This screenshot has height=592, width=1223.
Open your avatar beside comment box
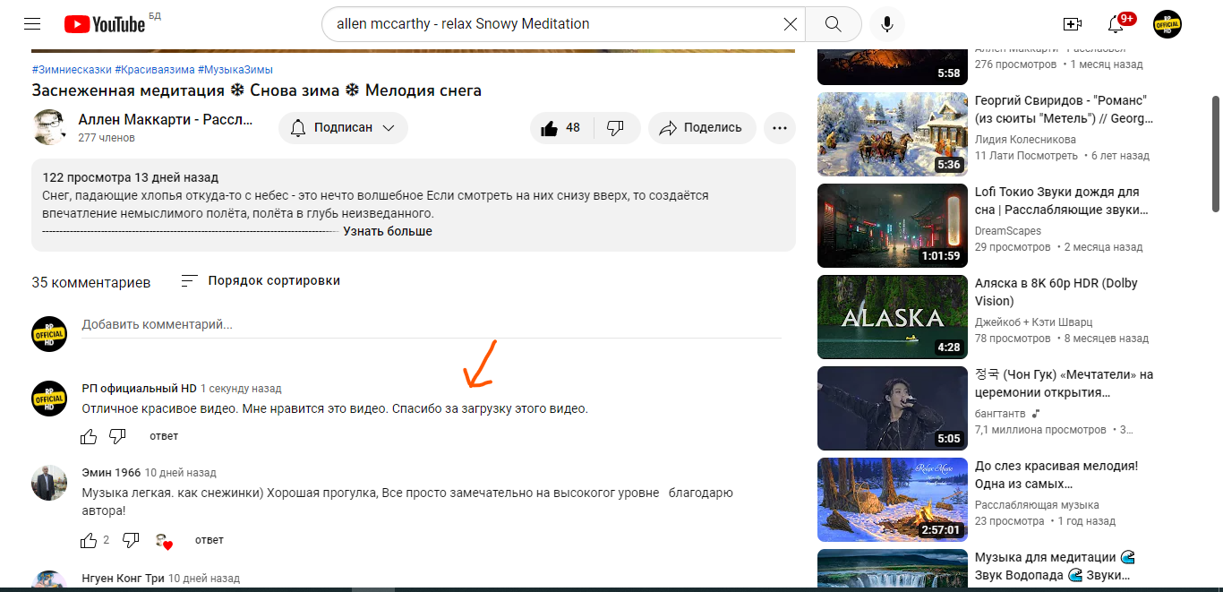click(x=49, y=334)
